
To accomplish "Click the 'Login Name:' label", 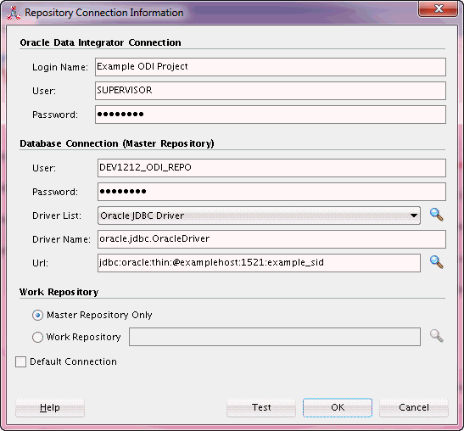I will (60, 67).
